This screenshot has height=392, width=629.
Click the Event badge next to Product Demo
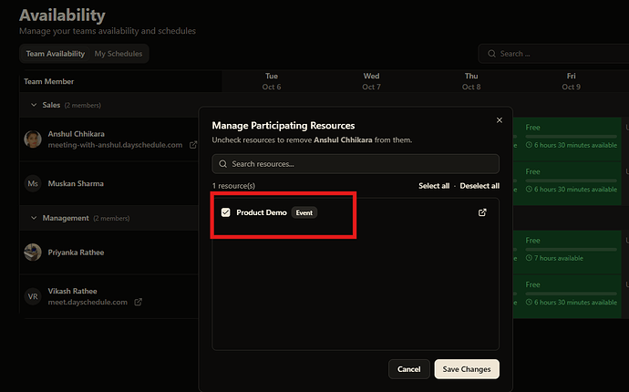[x=304, y=212]
